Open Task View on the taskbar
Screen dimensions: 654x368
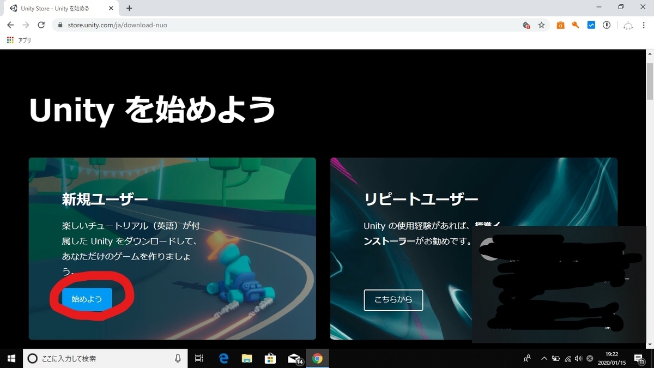click(199, 358)
